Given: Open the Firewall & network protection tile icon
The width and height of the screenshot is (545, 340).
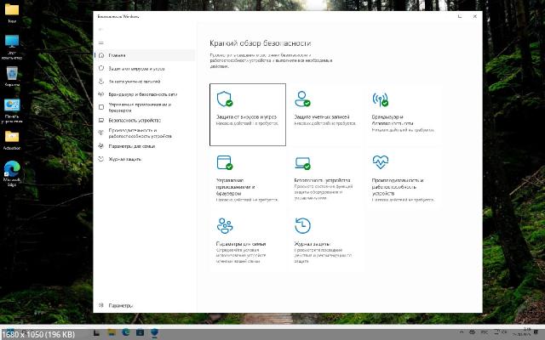Looking at the screenshot, I should [x=380, y=99].
